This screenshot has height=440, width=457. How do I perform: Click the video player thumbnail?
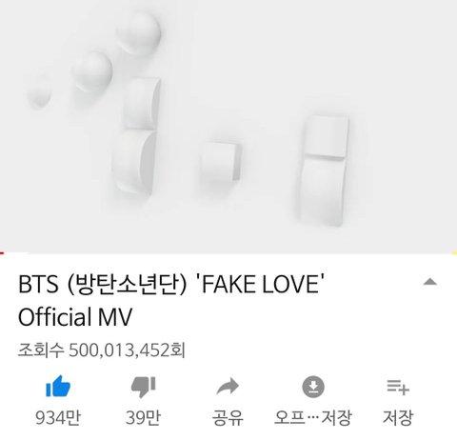pos(228,127)
